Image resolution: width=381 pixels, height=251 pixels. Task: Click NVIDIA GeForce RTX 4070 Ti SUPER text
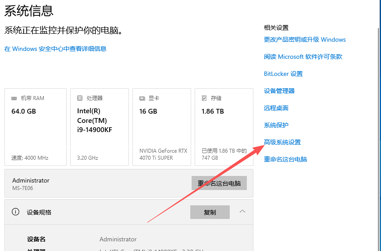163,154
